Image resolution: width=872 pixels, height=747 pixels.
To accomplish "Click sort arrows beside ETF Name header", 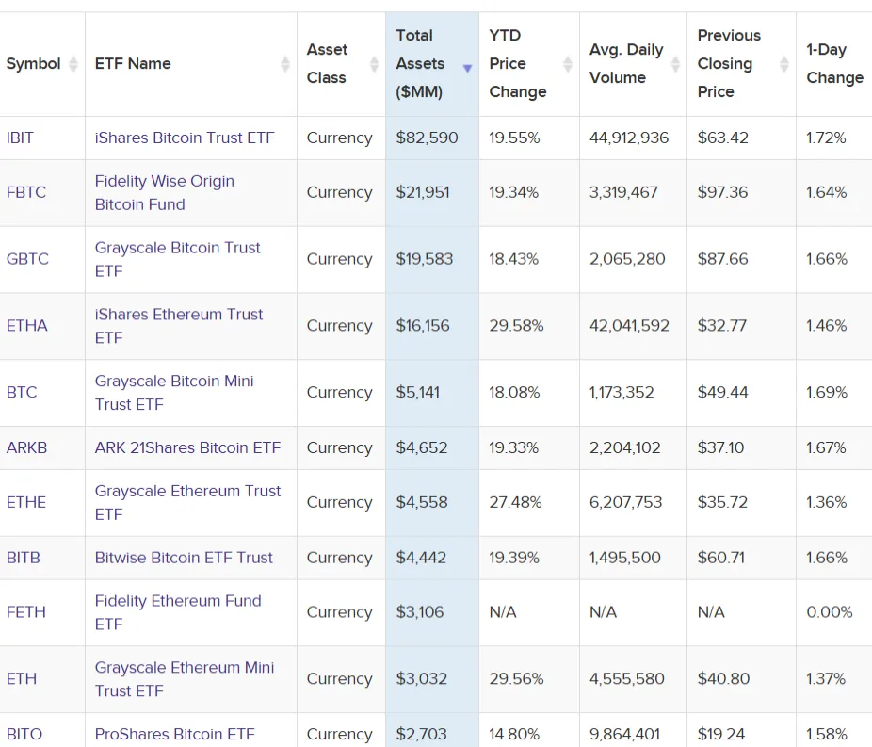I will (x=285, y=64).
